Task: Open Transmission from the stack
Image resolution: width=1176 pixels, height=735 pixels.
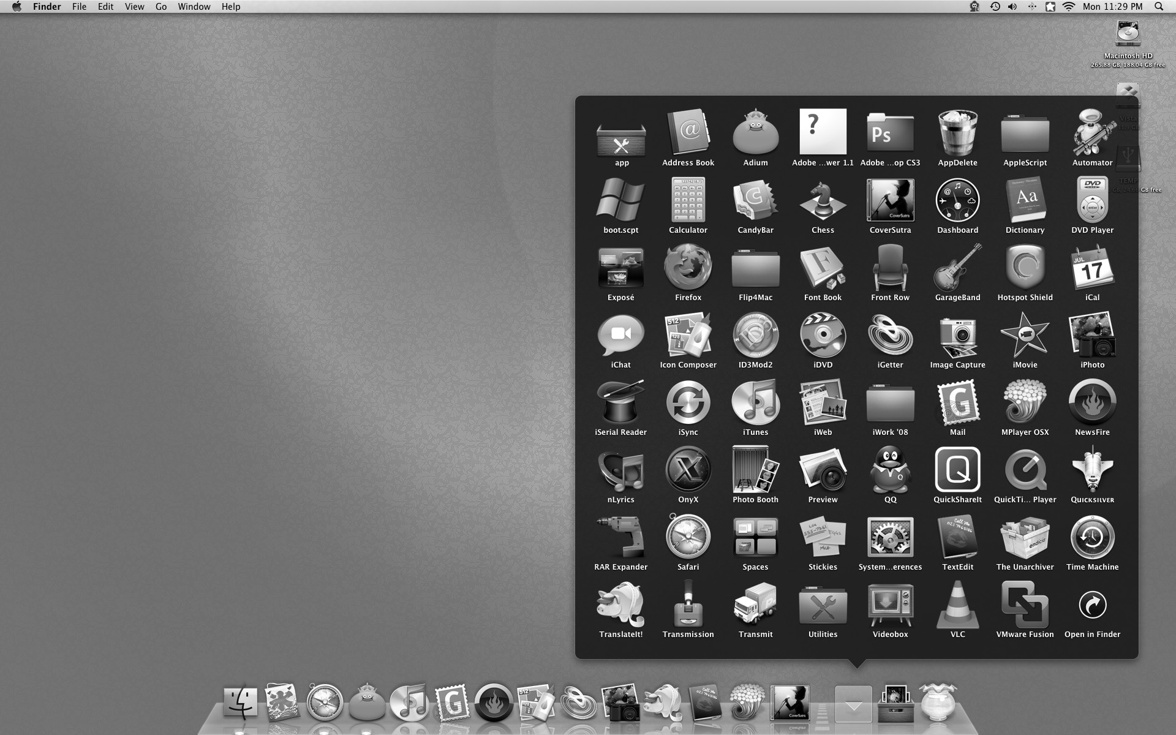Action: 688,604
